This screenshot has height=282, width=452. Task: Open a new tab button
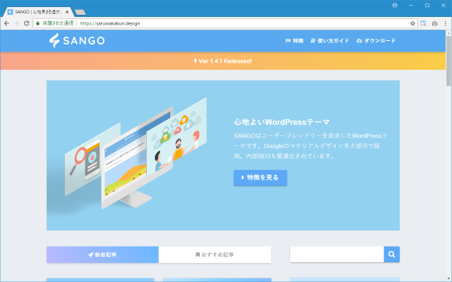(x=80, y=12)
